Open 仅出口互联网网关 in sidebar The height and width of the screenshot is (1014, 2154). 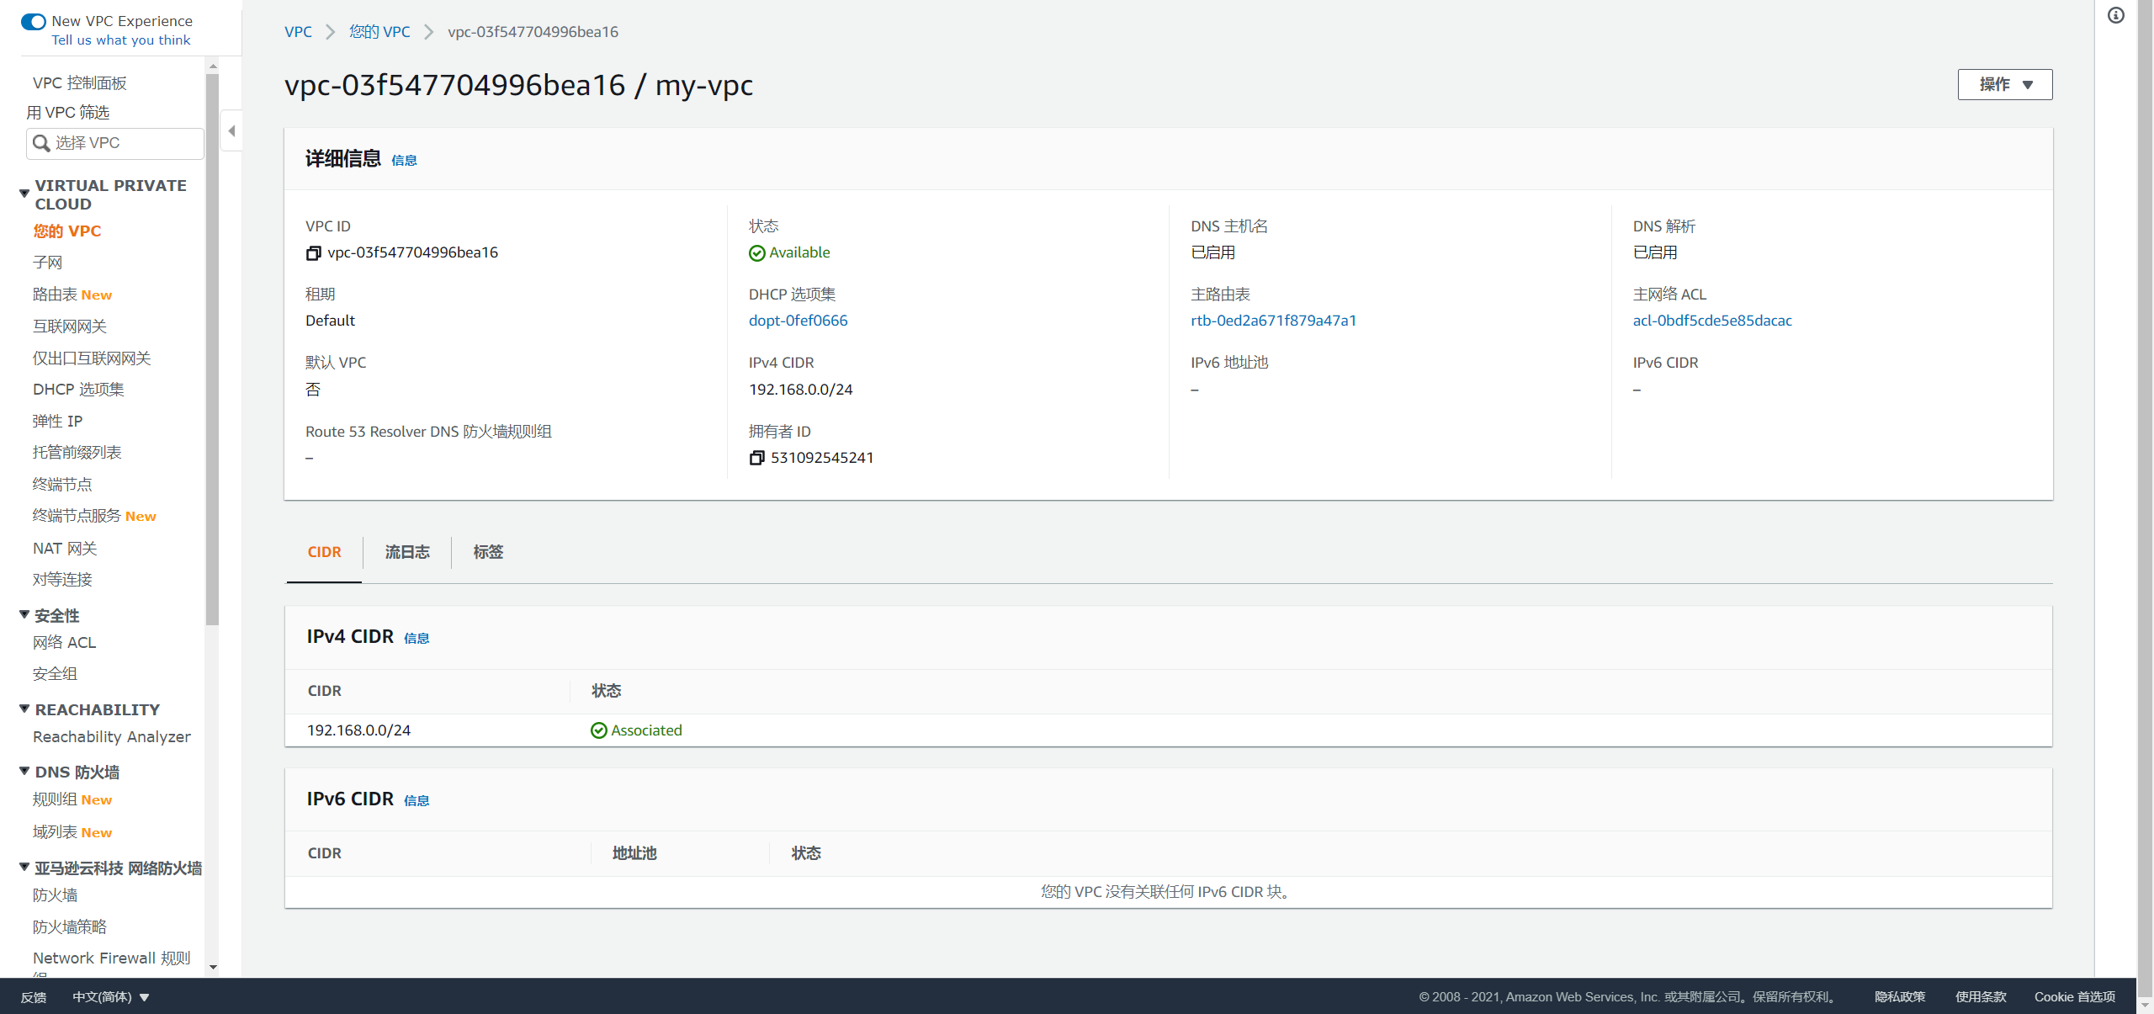(92, 358)
